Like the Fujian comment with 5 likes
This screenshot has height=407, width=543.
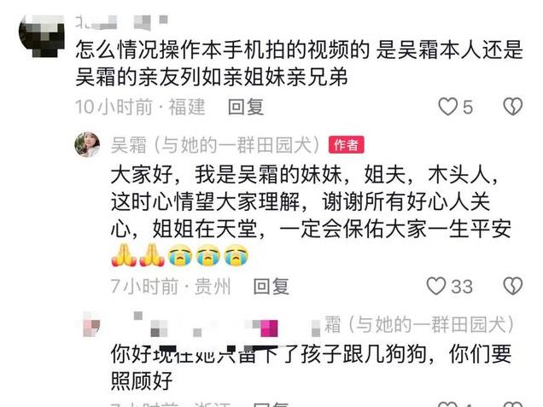click(x=447, y=107)
